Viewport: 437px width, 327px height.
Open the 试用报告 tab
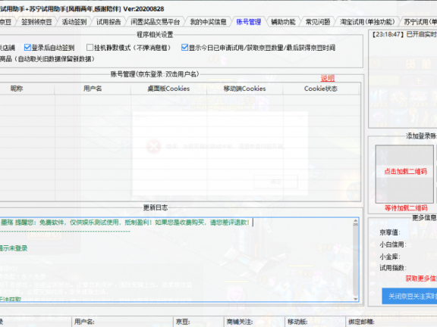[x=108, y=22]
